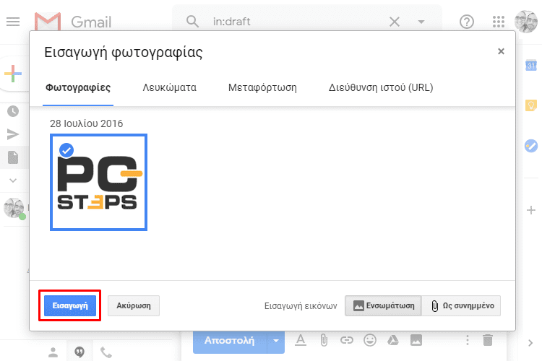Open the Keep lightbulb icon in the side panel
This screenshot has width=542, height=361.
tap(531, 105)
